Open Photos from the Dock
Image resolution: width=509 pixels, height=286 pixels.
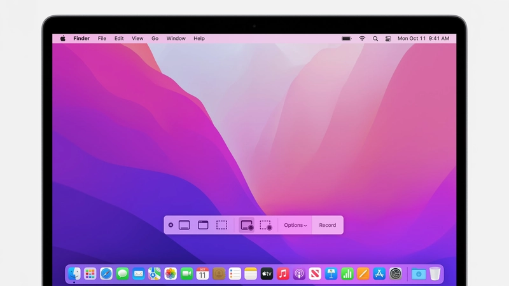pos(171,274)
